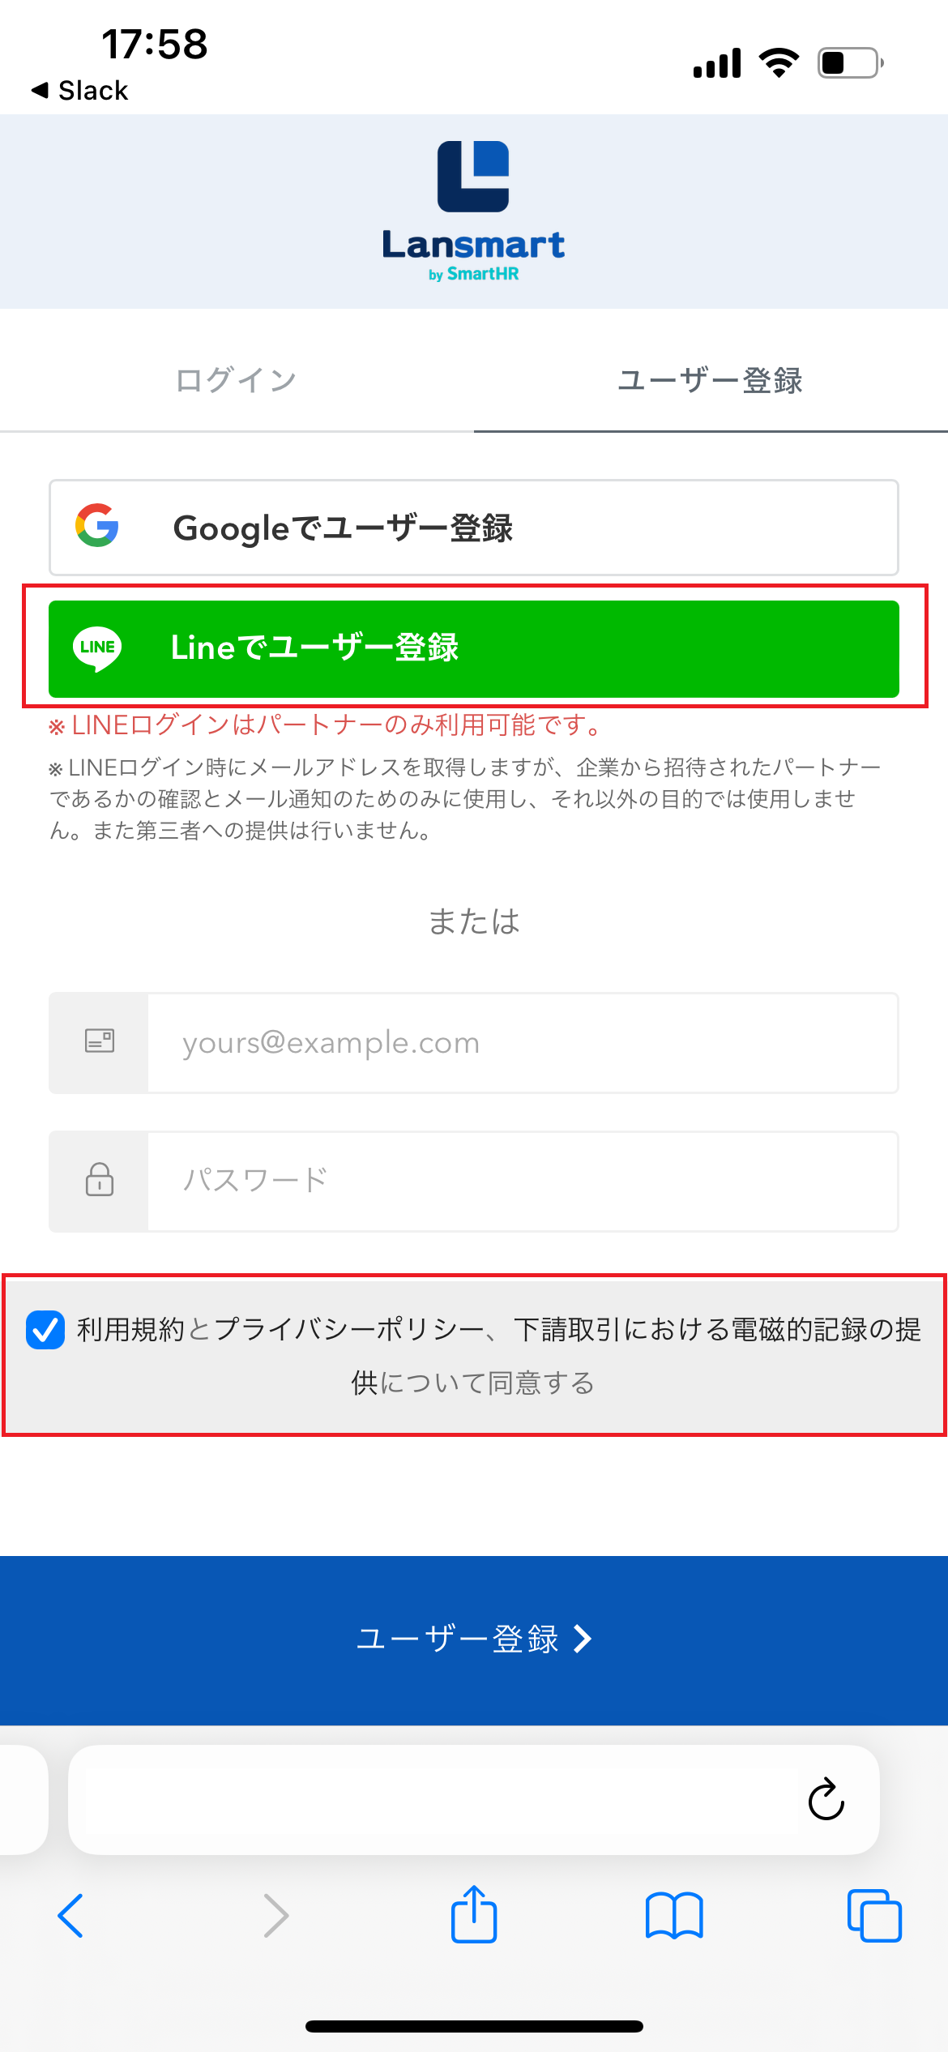Tap the Safari address bar
Viewport: 948px width, 2052px height.
pyautogui.click(x=474, y=1800)
